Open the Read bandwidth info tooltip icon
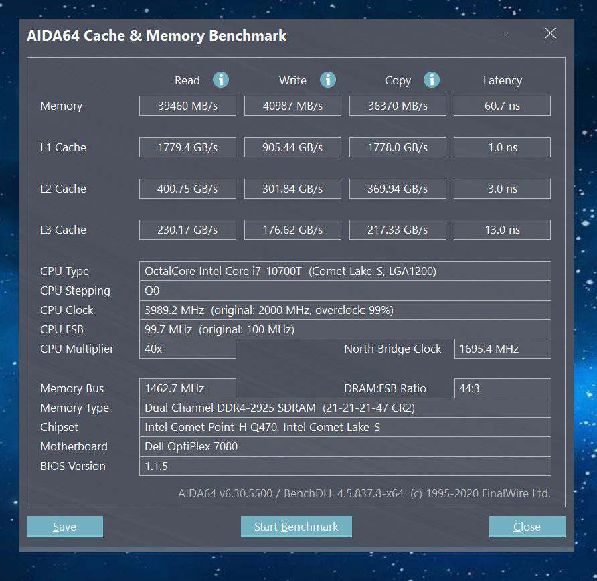 [221, 80]
